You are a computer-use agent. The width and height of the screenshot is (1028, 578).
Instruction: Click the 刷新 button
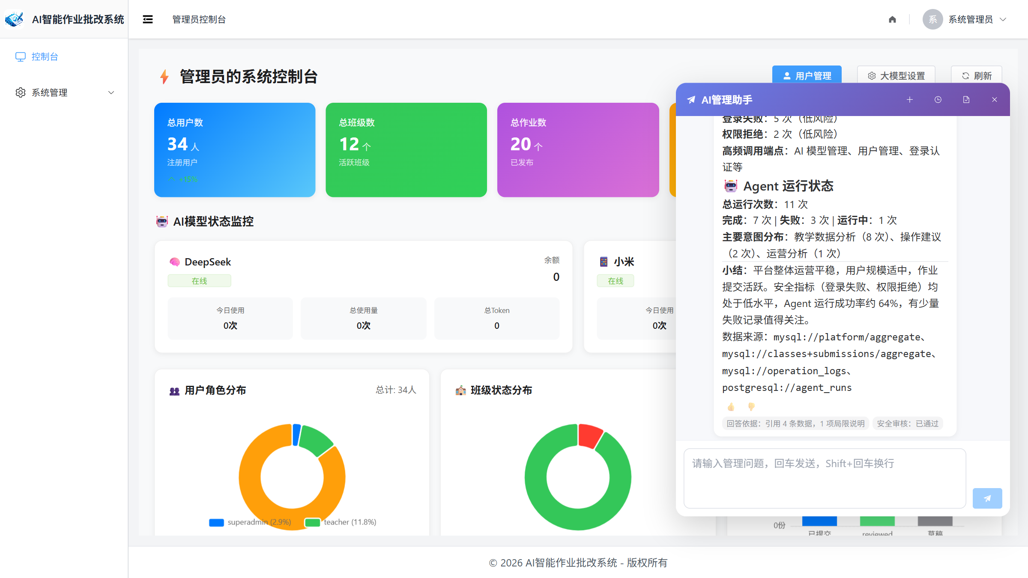click(x=976, y=75)
